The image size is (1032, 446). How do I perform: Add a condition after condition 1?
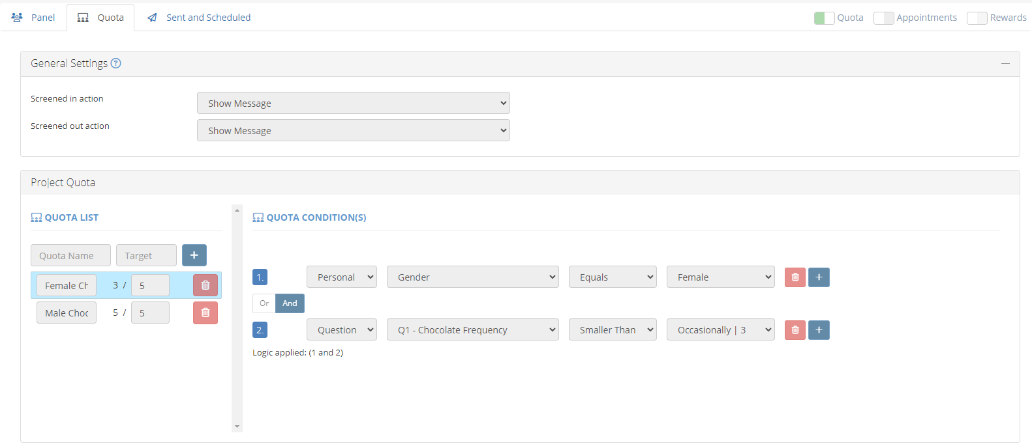819,277
